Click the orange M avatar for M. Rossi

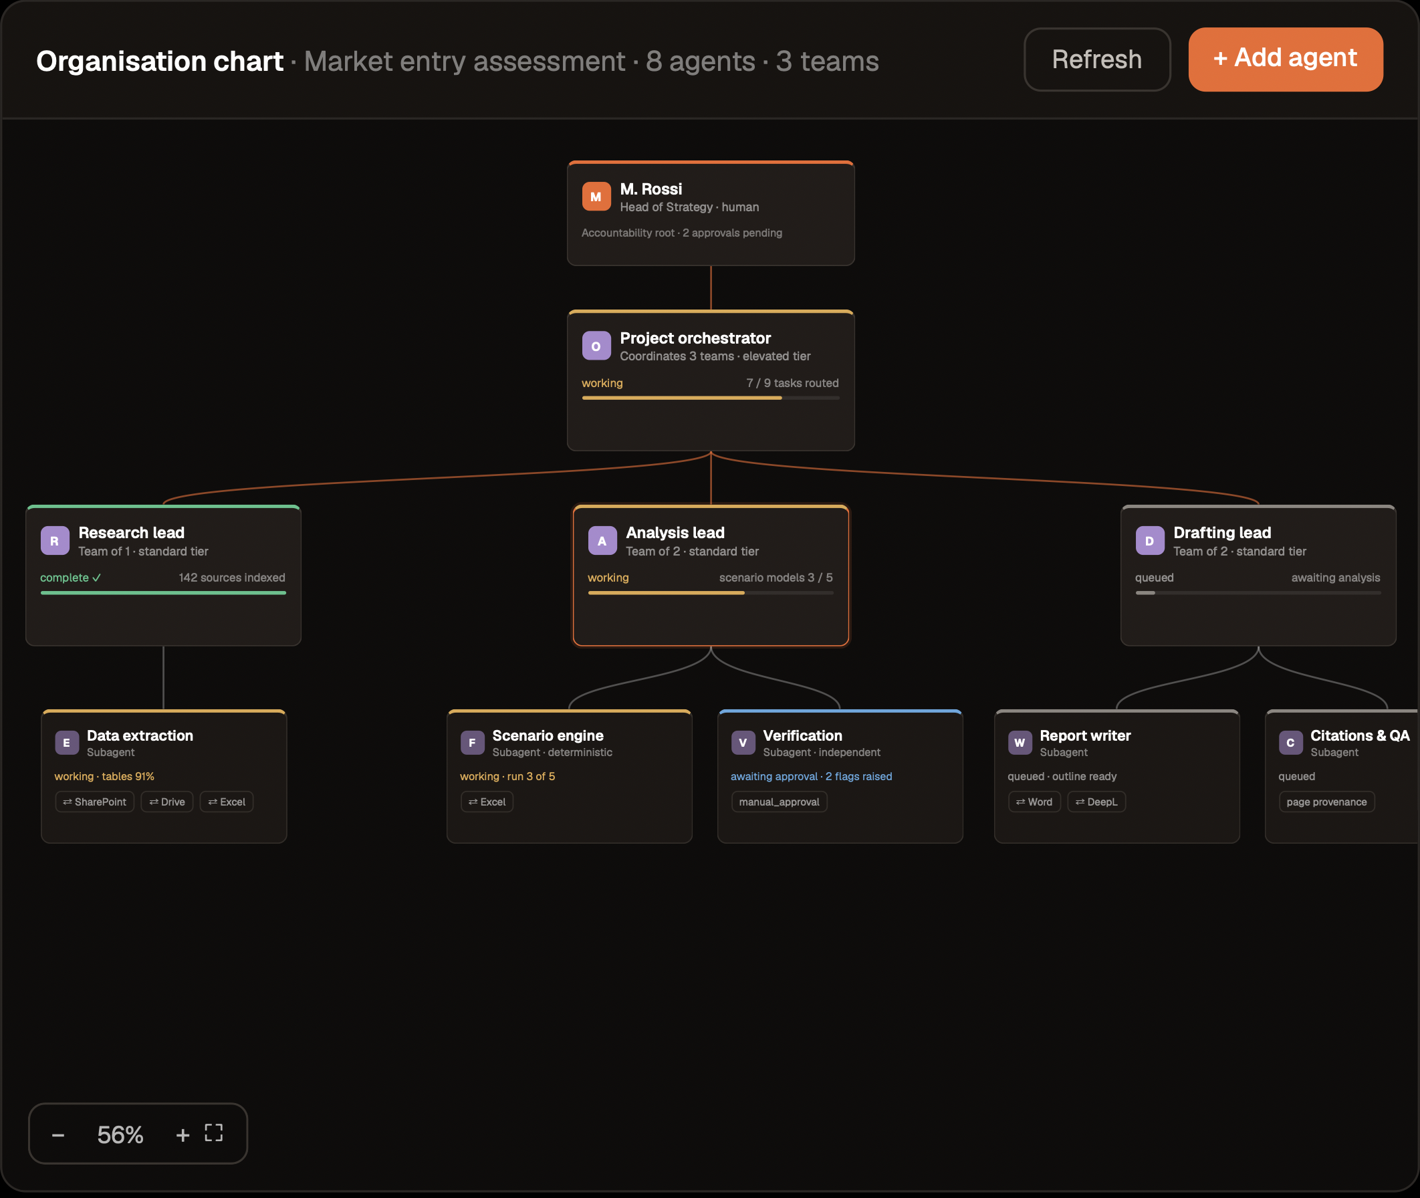(x=596, y=197)
